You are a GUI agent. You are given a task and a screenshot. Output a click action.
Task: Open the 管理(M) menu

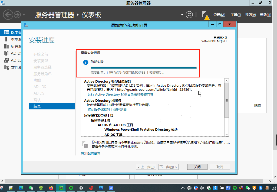tap(219, 15)
